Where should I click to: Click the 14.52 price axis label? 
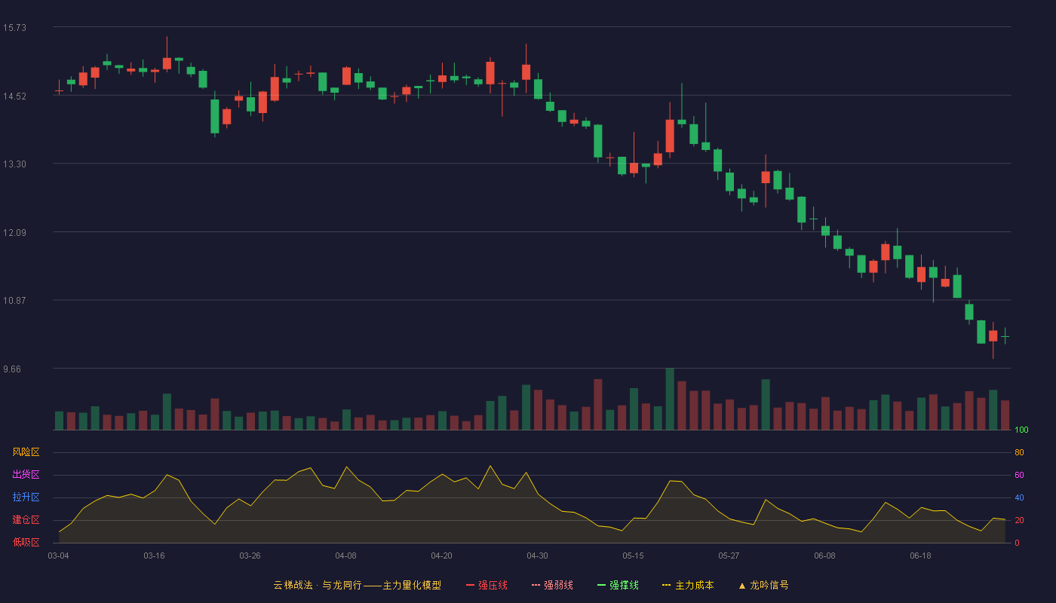[14, 96]
